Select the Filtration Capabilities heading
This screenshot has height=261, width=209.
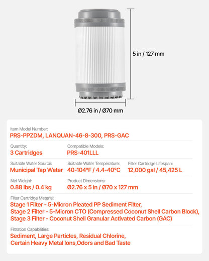pyautogui.click(x=30, y=229)
